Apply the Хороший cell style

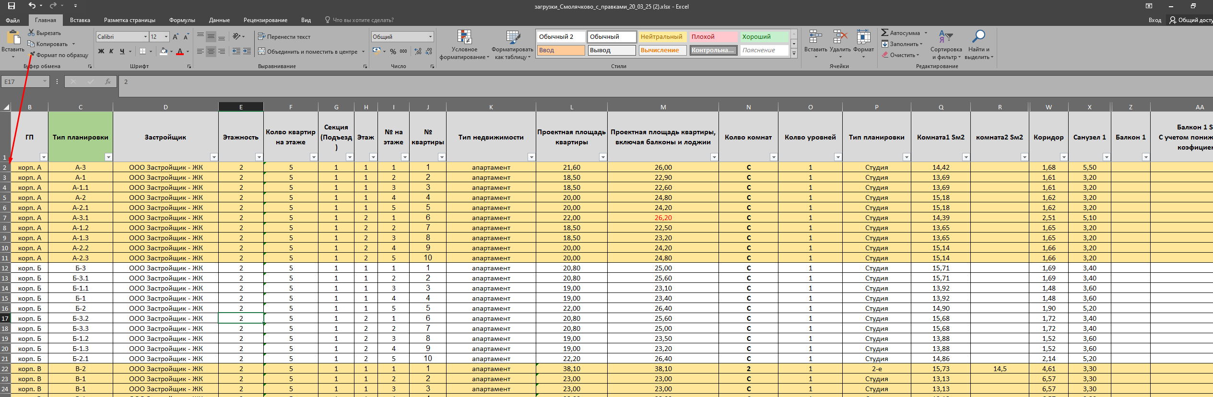click(x=764, y=37)
